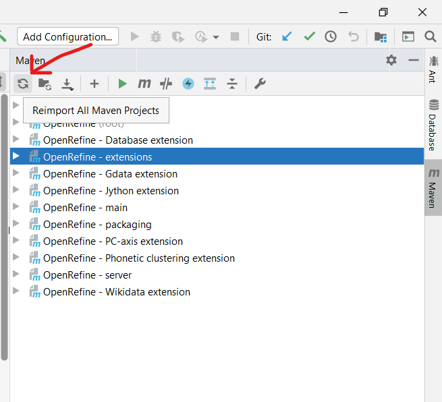Viewport: 442px width, 402px height.
Task: Commit changes with Git green checkmark
Action: [309, 36]
